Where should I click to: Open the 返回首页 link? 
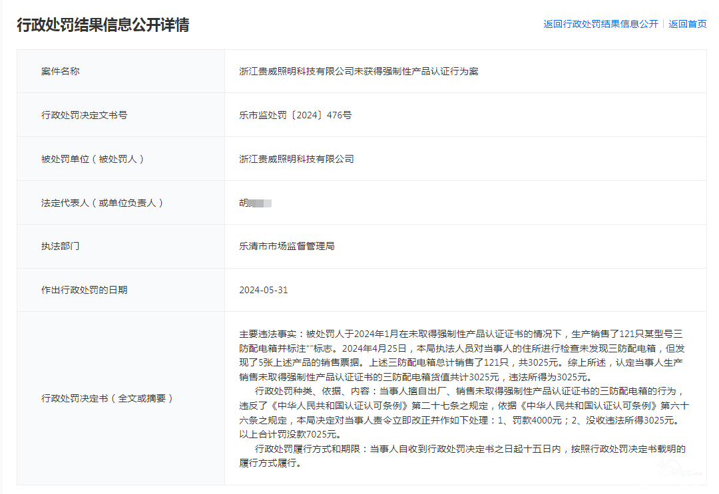pos(687,24)
